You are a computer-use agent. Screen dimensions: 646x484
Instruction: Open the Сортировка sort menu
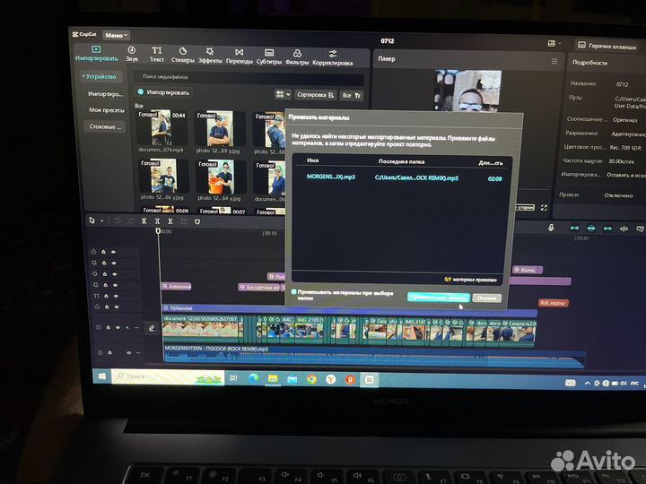(x=315, y=95)
